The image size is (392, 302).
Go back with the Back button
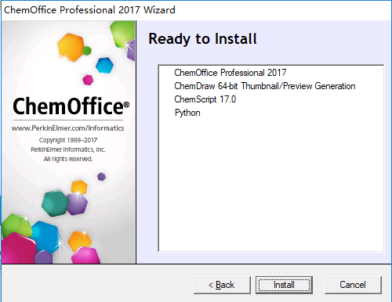(222, 285)
